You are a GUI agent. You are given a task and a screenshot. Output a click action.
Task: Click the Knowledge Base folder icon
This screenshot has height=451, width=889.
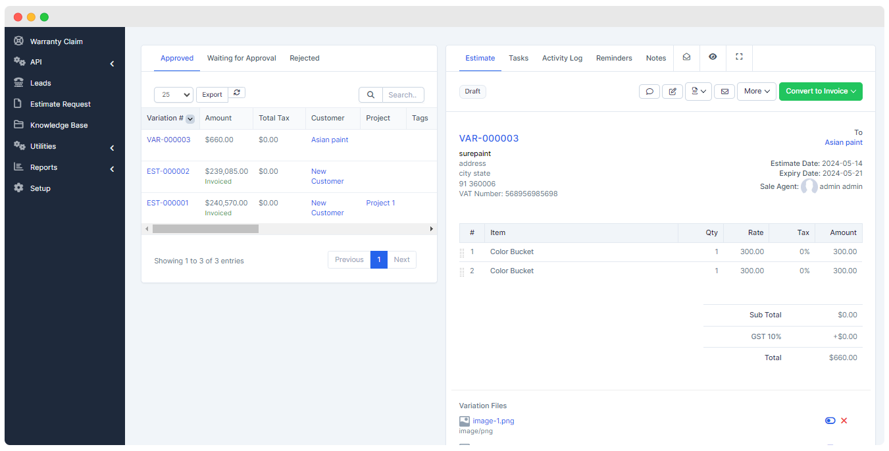click(x=18, y=125)
